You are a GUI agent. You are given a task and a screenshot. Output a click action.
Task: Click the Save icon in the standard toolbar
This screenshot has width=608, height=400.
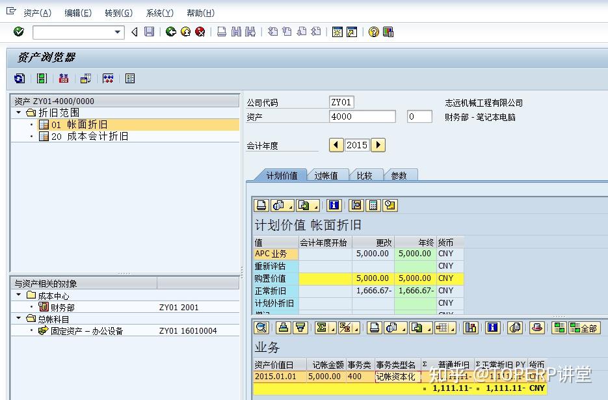[x=148, y=31]
